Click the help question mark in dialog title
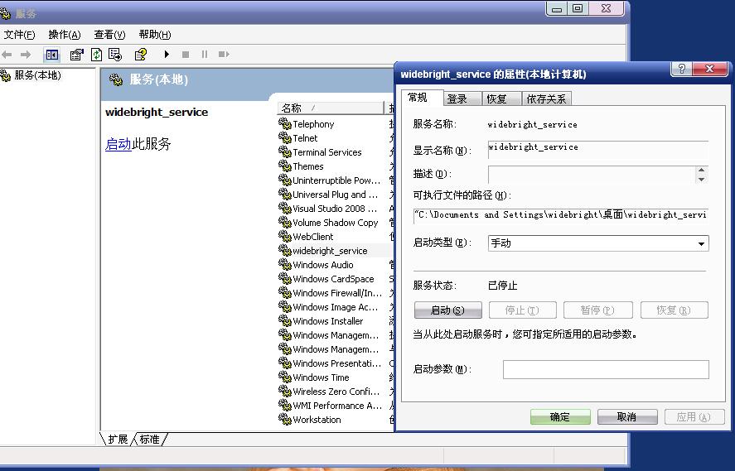Screen dimensions: 735x471 coord(682,70)
